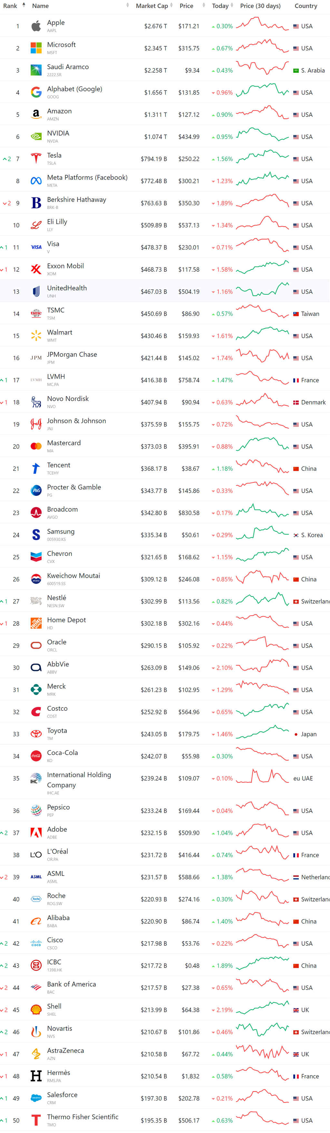The width and height of the screenshot is (330, 1133).
Task: Click the UnitedHealth 30-day price chart
Action: (262, 291)
